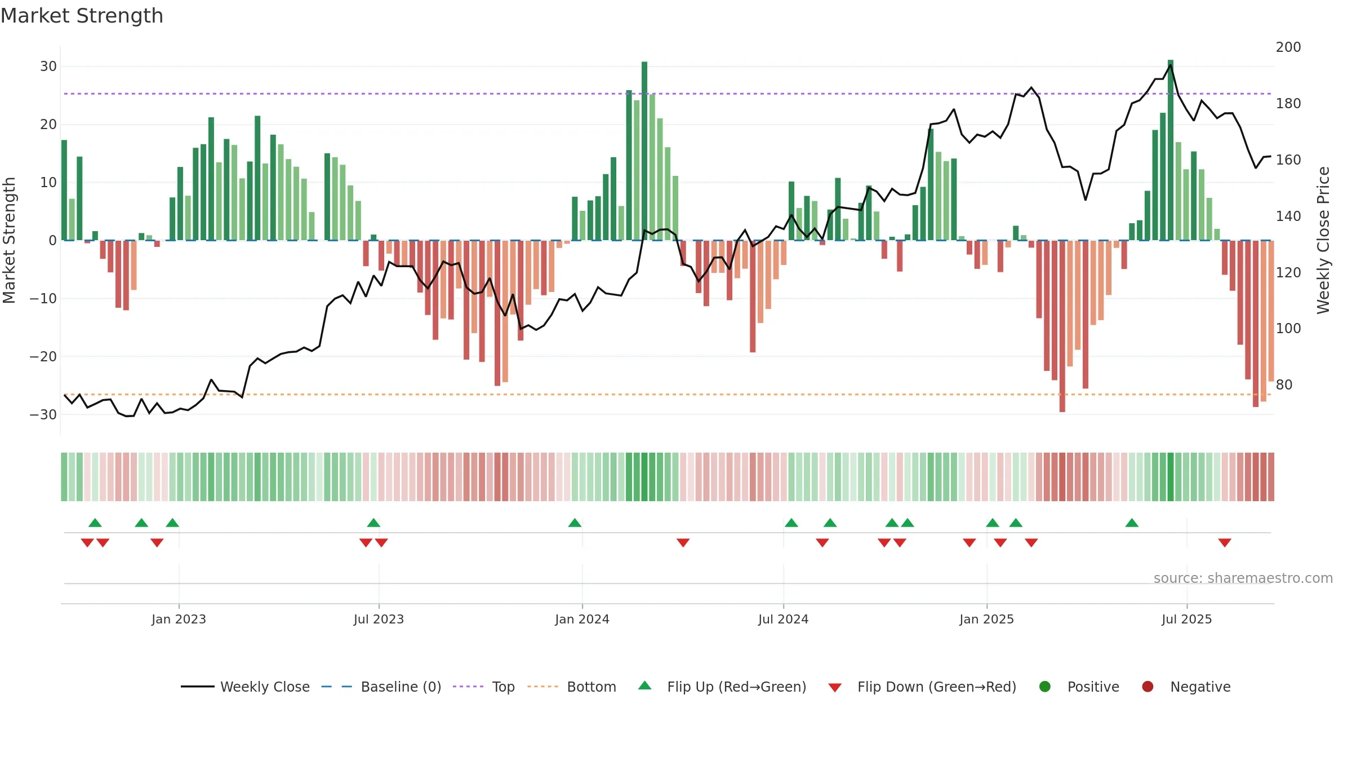Click the red Flip Down triangle in legend
Viewport: 1352px width, 761px height.
[835, 687]
